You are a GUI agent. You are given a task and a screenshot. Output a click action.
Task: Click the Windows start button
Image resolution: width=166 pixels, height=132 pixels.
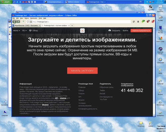[x=6, y=2]
